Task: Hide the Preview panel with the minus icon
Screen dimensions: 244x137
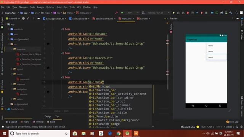Action: [x=238, y=19]
